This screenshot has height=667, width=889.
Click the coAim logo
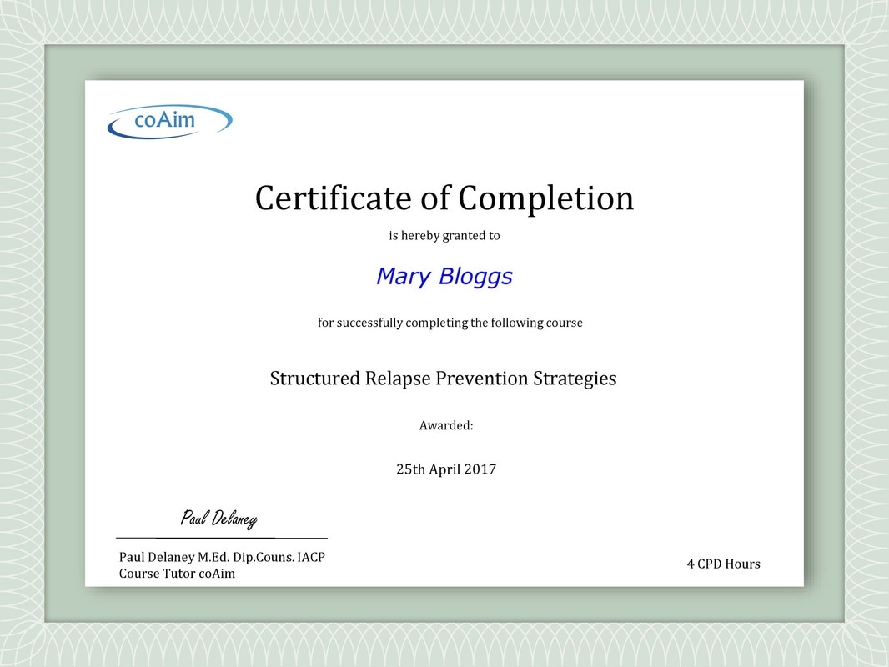click(x=169, y=121)
